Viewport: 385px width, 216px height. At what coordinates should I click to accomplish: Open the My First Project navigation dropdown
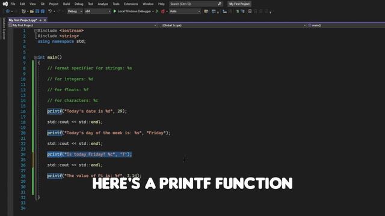82,25
